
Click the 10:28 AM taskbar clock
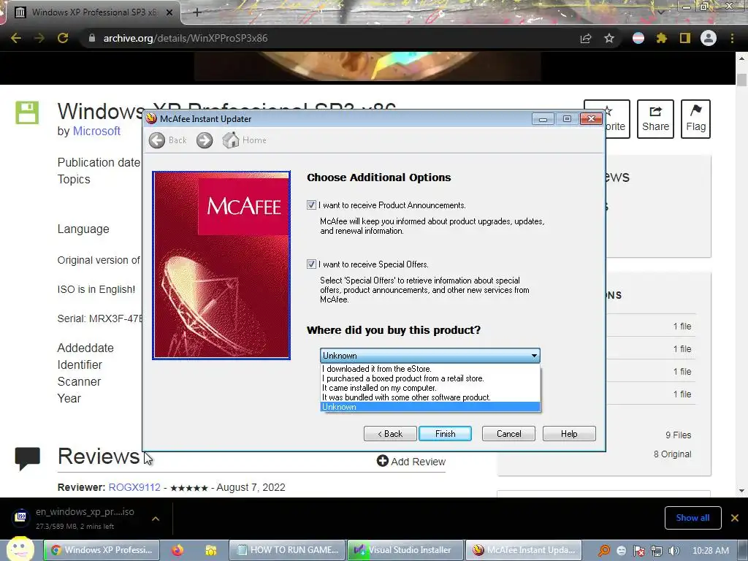[710, 551]
